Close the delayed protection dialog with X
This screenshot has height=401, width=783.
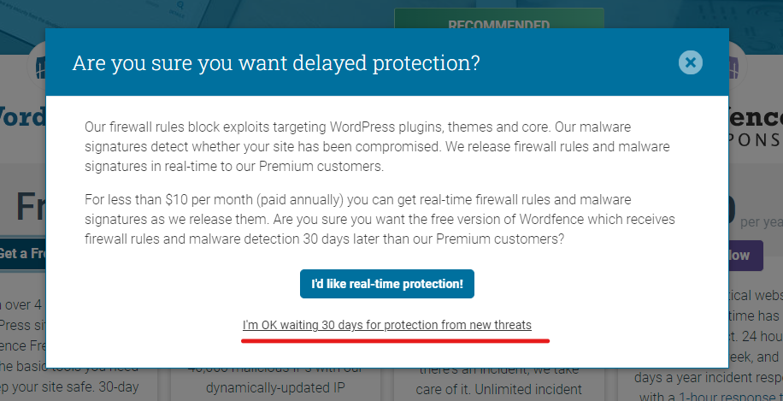pos(690,62)
